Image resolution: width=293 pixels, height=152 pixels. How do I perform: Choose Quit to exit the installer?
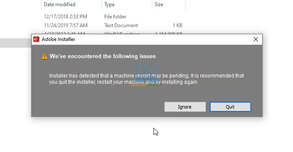(x=230, y=107)
